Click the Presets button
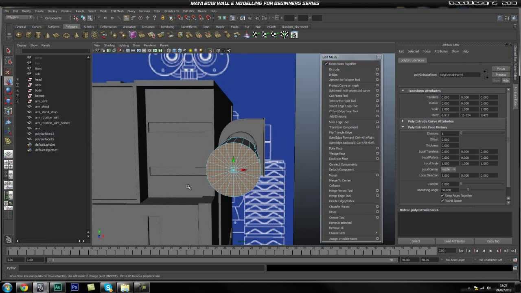Image resolution: width=521 pixels, height=293 pixels. click(x=501, y=74)
